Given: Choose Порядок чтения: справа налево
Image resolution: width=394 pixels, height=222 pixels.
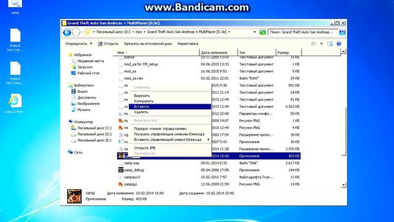Looking at the screenshot, I should click(170, 129).
